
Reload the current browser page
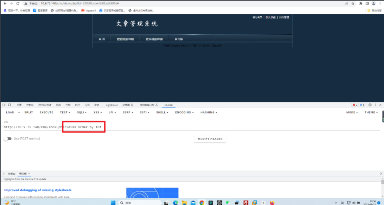(x=18, y=3)
